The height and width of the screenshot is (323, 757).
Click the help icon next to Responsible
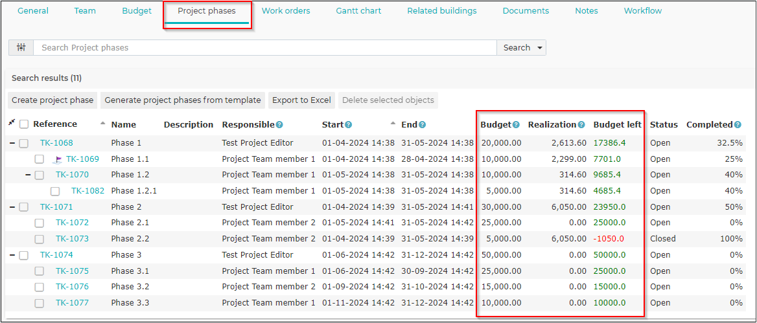coord(279,125)
